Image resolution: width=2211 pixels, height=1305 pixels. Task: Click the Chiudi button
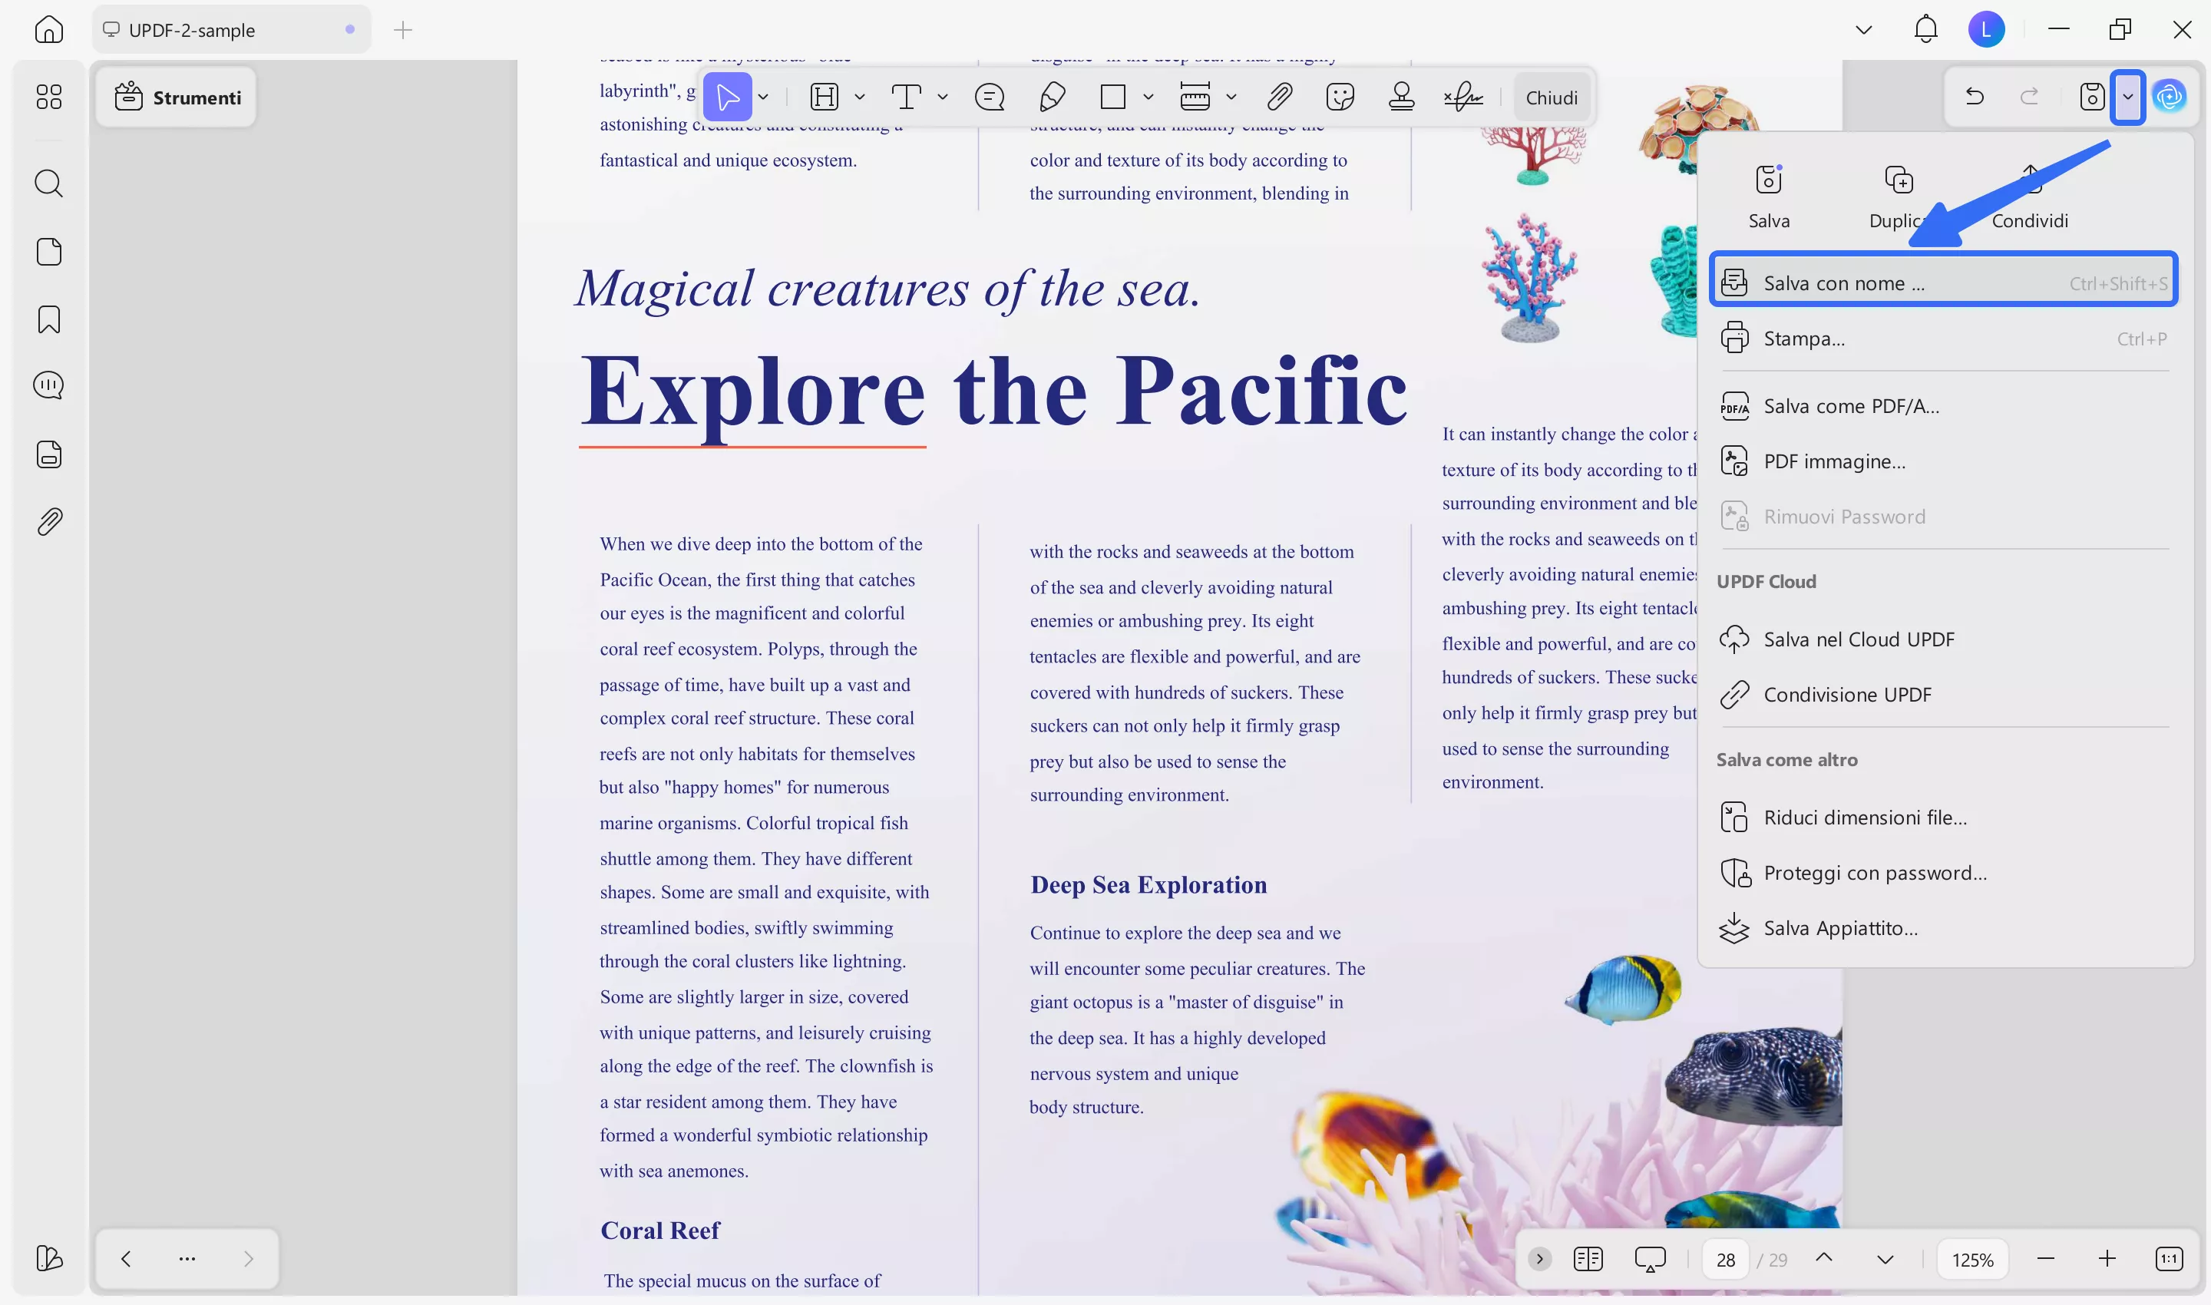tap(1552, 97)
